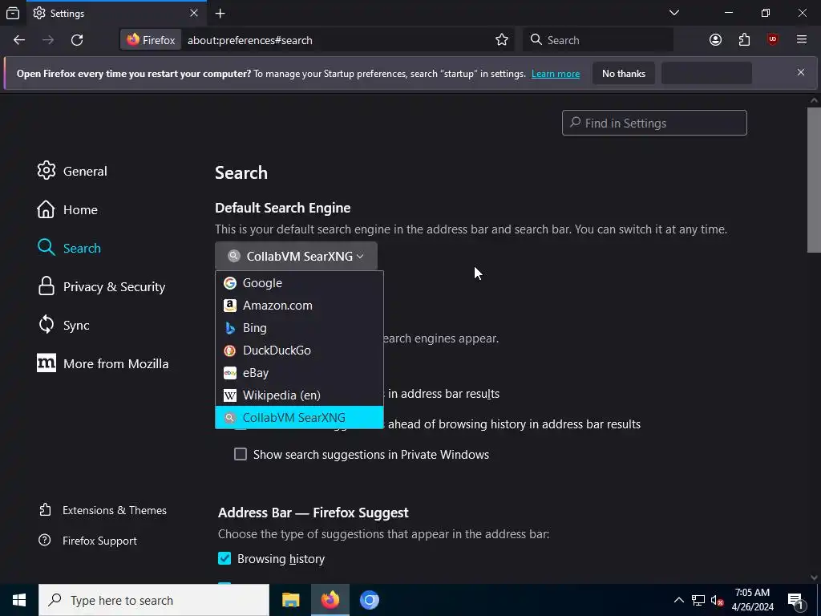Open the taskbar clock and date
Viewport: 821px width, 616px height.
pyautogui.click(x=752, y=600)
